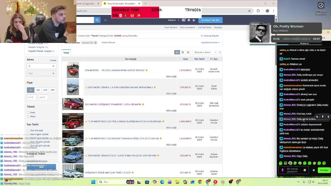Click the min TL price field

click(32, 97)
